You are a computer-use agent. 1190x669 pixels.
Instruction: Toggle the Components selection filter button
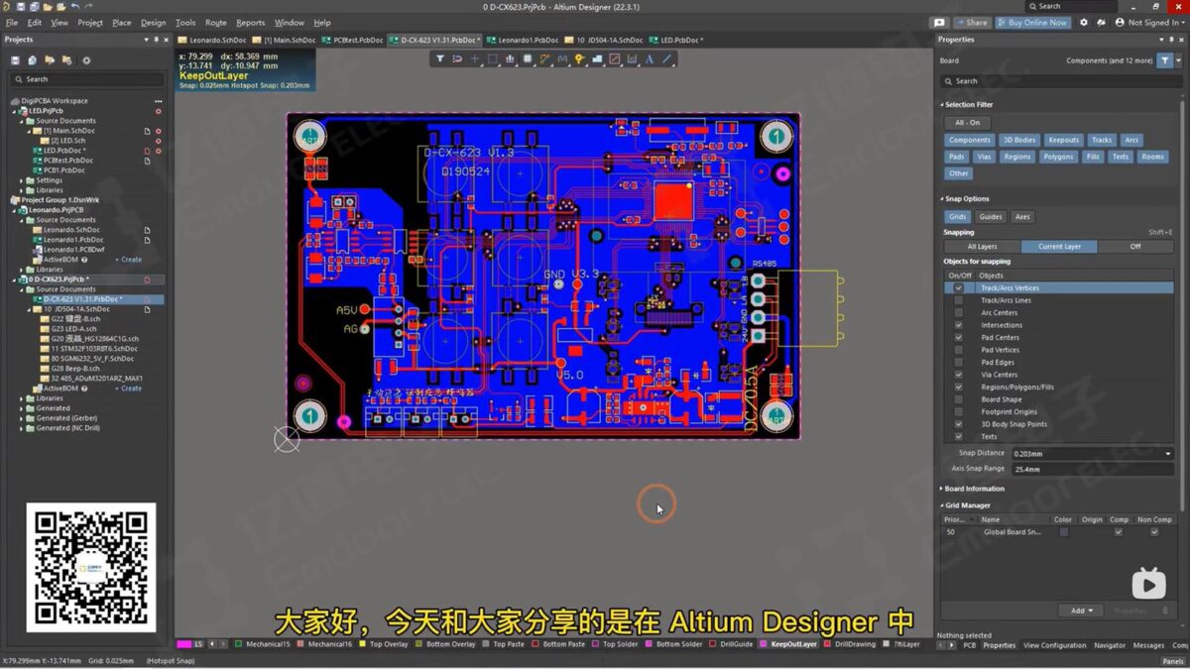coord(969,140)
